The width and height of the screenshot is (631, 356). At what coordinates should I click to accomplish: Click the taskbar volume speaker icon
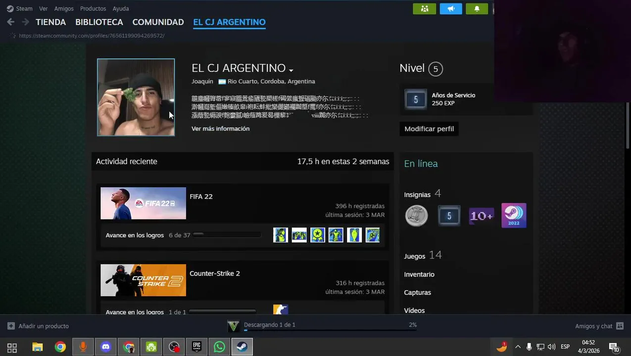coord(552,347)
